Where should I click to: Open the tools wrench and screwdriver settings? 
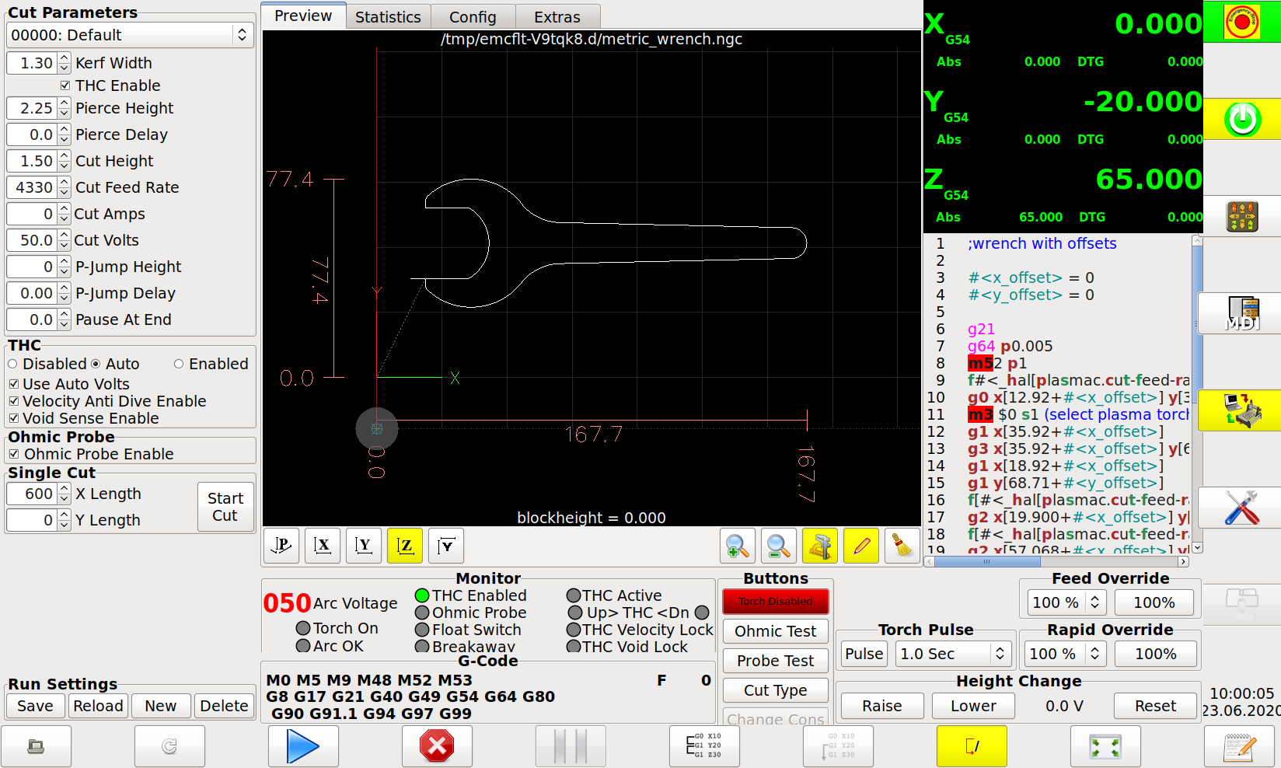(x=1241, y=508)
